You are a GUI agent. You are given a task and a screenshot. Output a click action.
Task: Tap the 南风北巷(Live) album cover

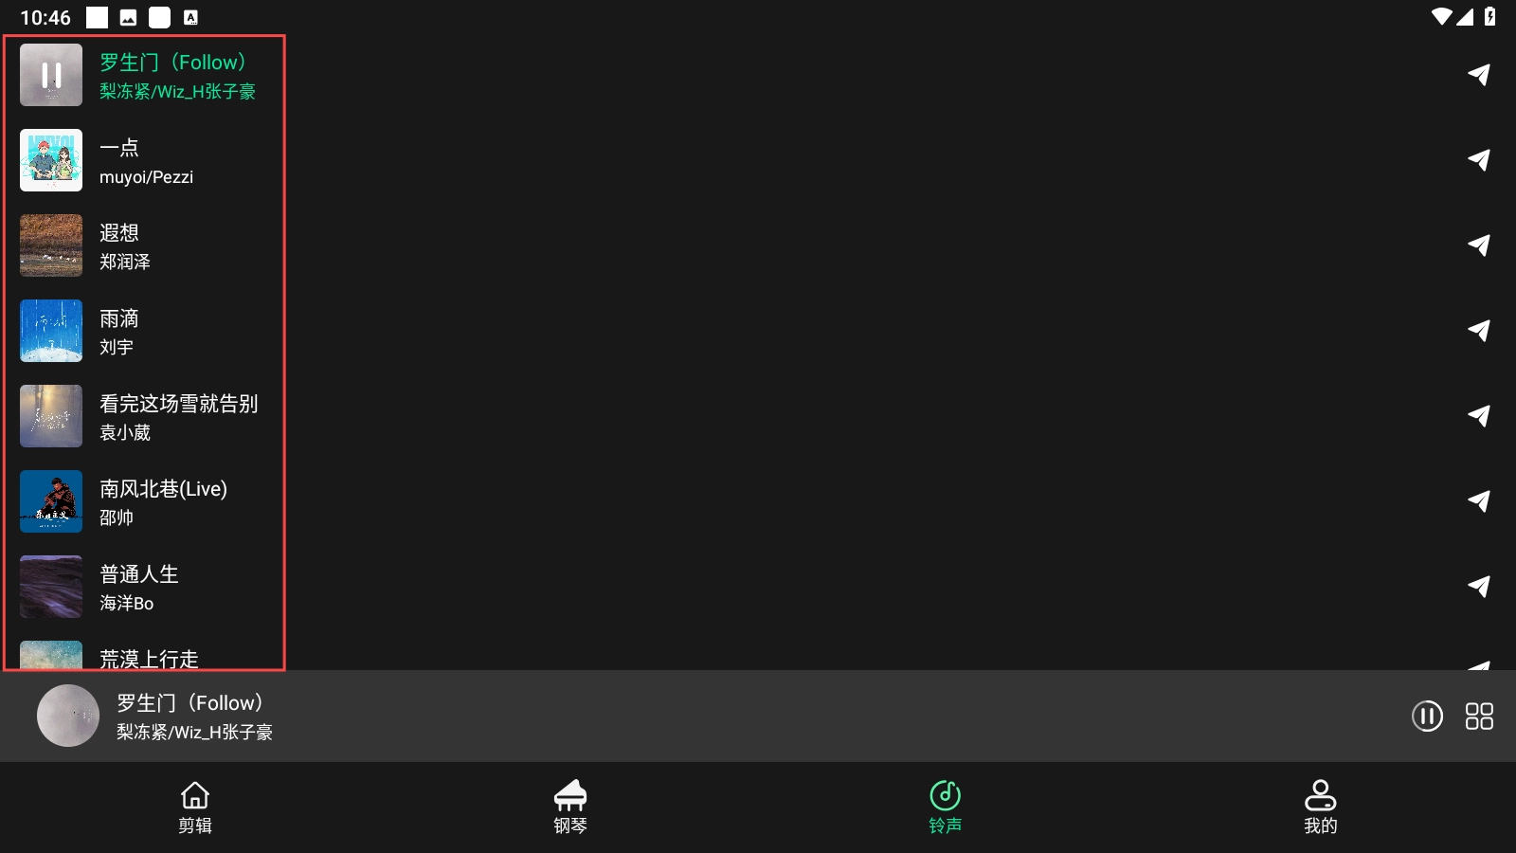[51, 501]
